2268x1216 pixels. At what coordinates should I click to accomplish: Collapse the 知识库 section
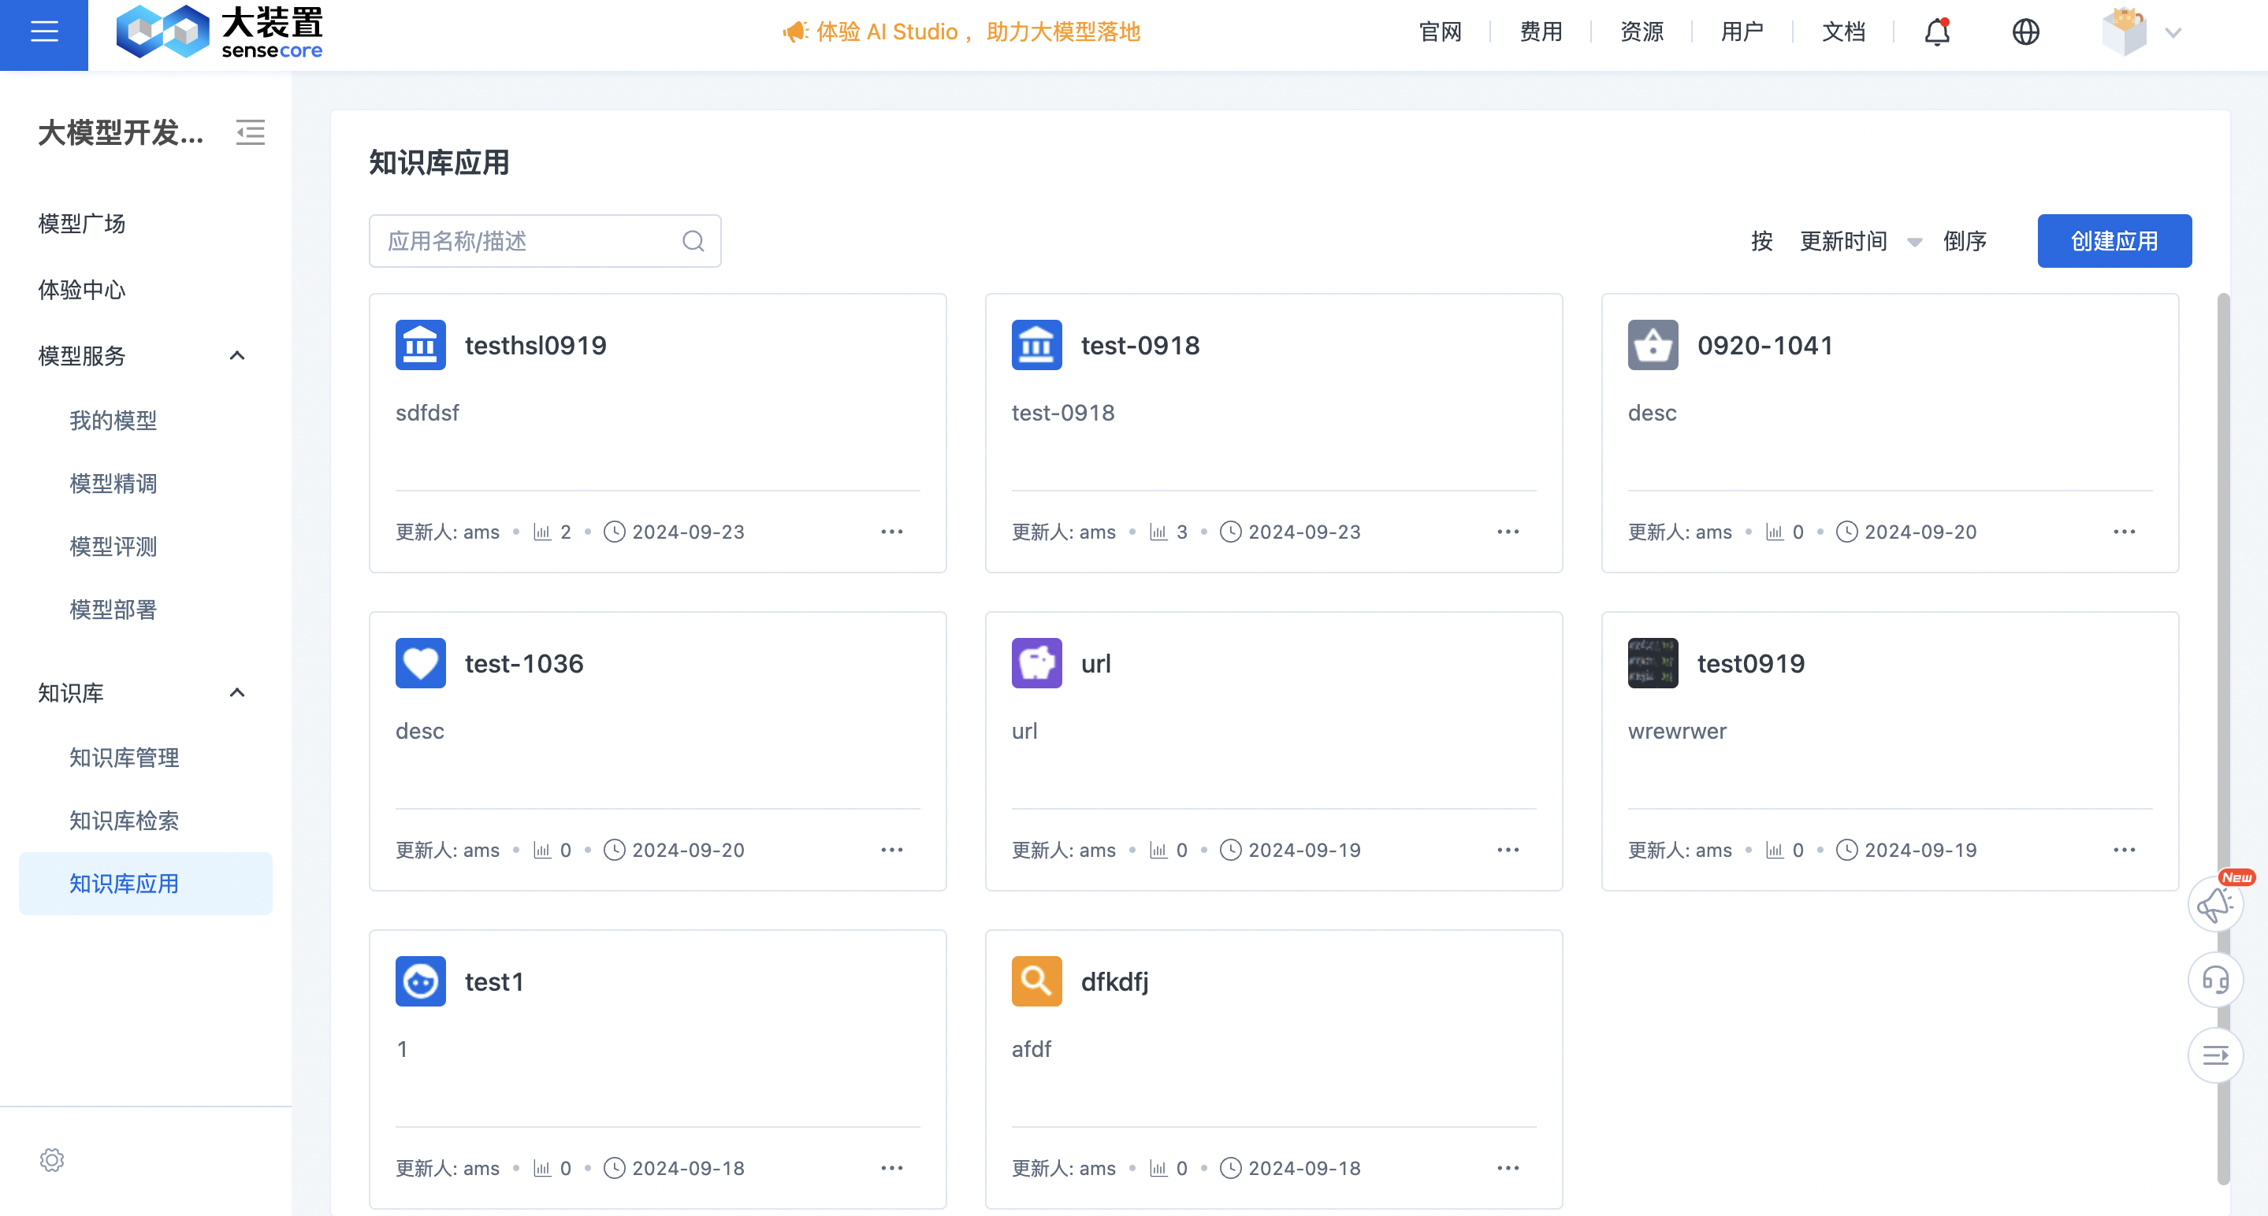tap(237, 692)
